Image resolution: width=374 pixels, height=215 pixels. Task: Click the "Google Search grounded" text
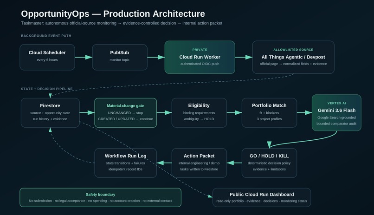pos(336,117)
